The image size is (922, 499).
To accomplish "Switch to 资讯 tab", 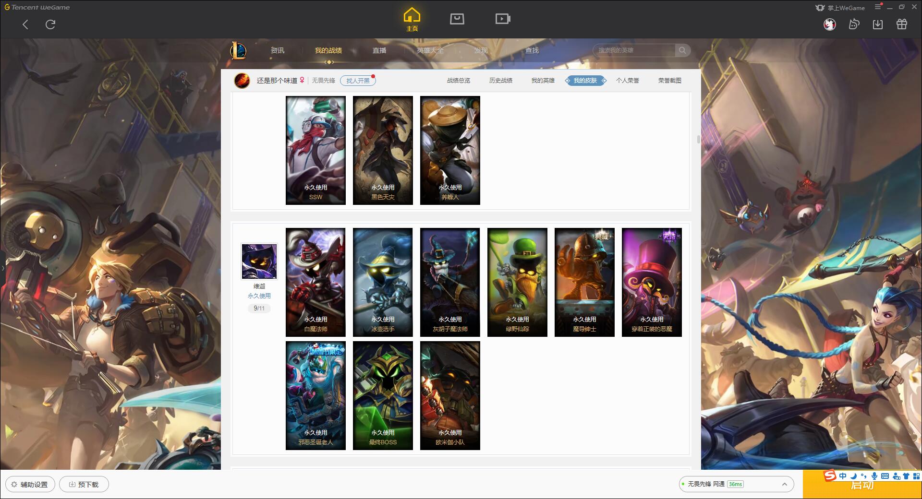I will tap(277, 50).
